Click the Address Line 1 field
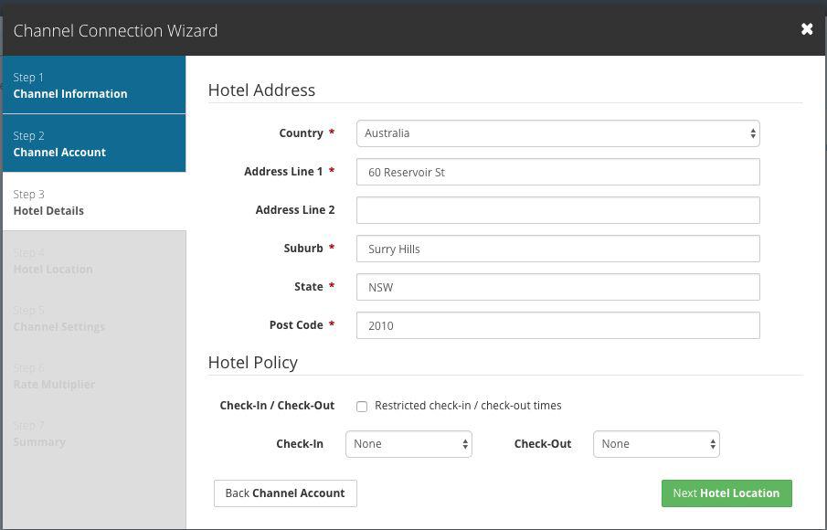Image resolution: width=827 pixels, height=530 pixels. [557, 172]
